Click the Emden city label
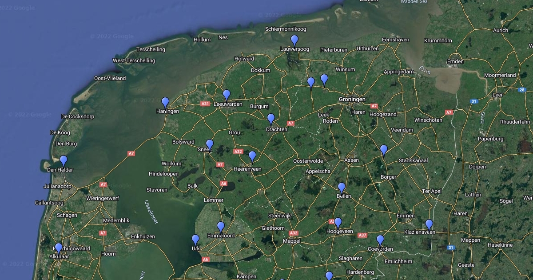 click(455, 61)
